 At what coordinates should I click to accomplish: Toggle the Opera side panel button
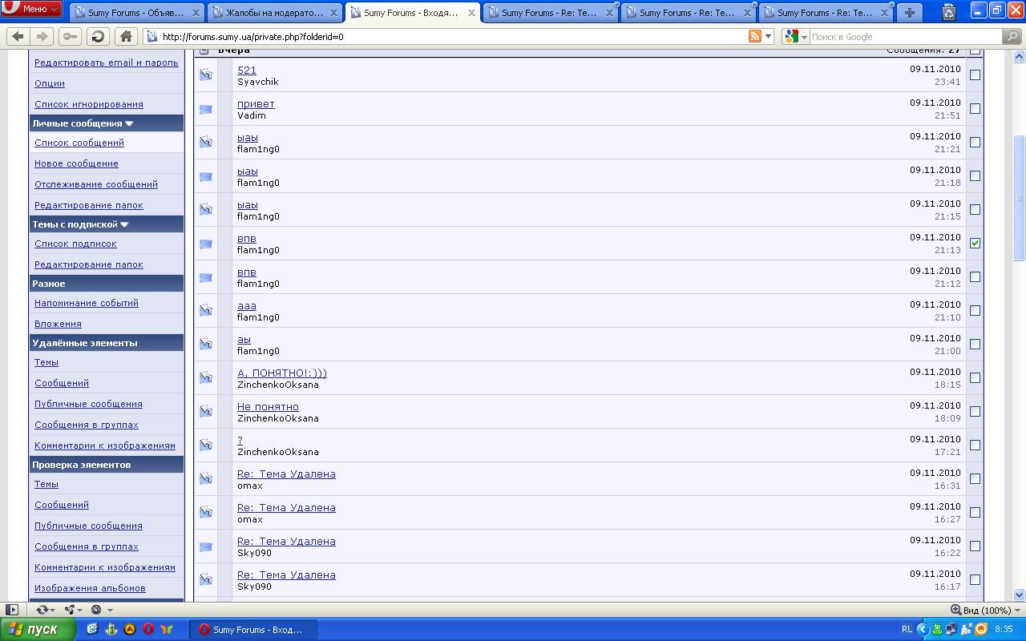pyautogui.click(x=12, y=610)
